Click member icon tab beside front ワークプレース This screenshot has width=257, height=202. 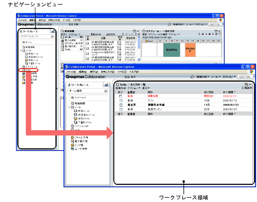point(106,85)
